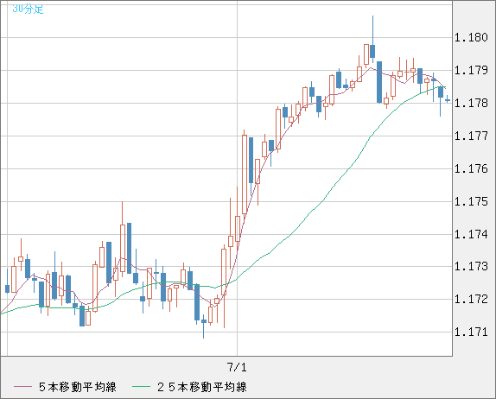Click the purple 5-period legend line sample
This screenshot has height=399, width=496.
[x=22, y=387]
